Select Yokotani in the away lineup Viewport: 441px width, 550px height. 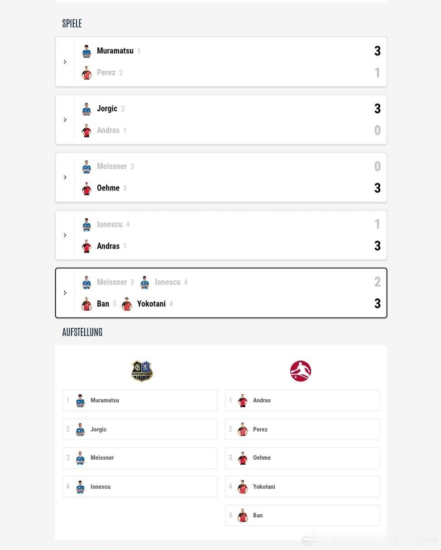coord(302,487)
